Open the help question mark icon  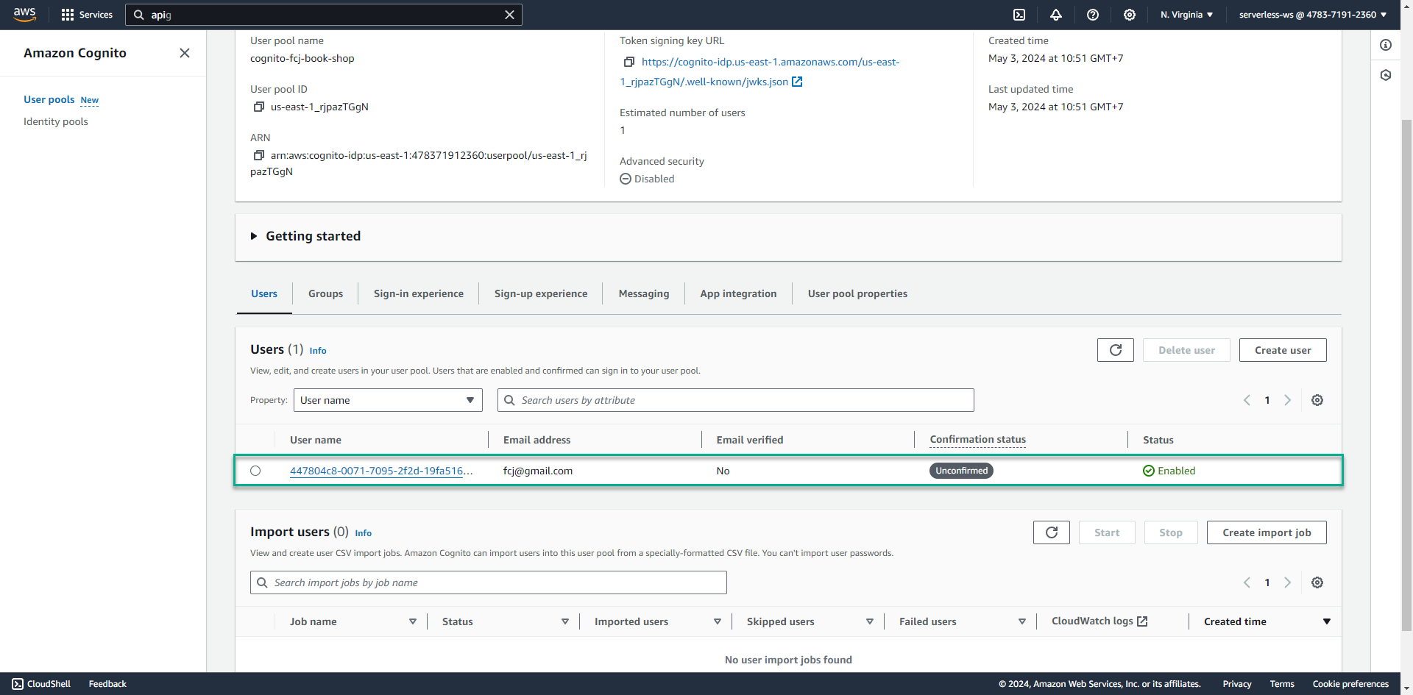coord(1093,15)
